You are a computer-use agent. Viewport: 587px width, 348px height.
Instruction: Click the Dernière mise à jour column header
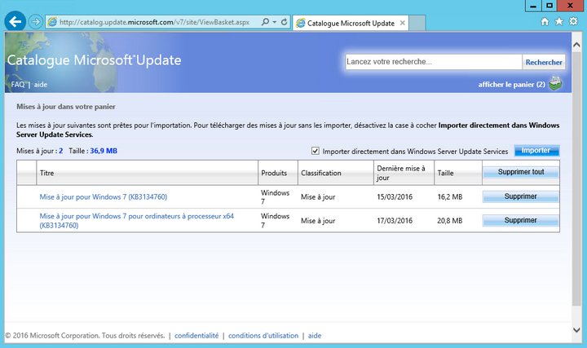tap(404, 173)
